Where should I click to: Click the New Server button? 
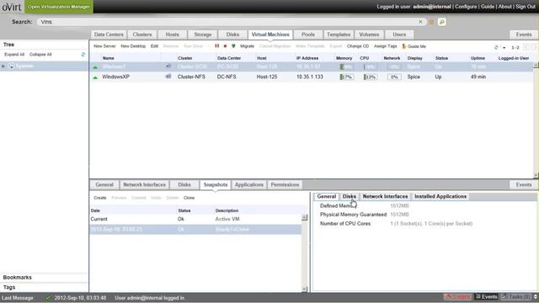(x=104, y=46)
